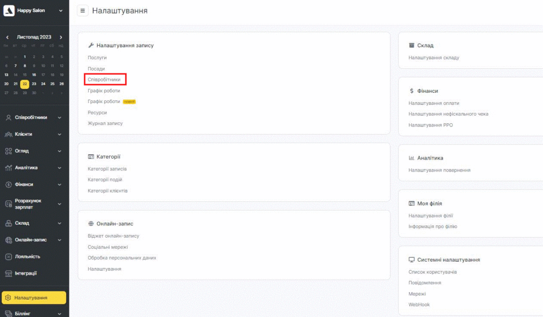
Task: Open Налаштування оплати link
Action: (433, 103)
